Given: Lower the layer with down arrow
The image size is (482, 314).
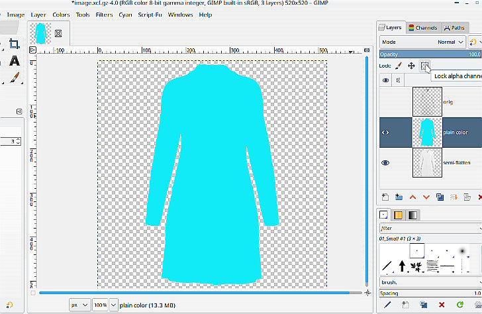Looking at the screenshot, I should (426, 197).
